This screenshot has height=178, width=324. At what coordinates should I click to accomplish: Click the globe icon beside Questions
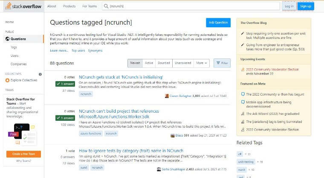(x=7, y=39)
